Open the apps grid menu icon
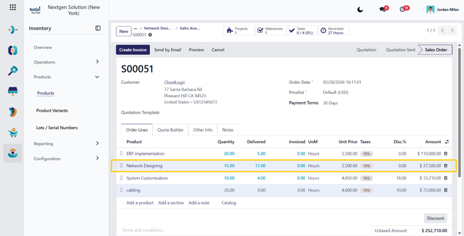This screenshot has height=236, width=464. (13, 7)
